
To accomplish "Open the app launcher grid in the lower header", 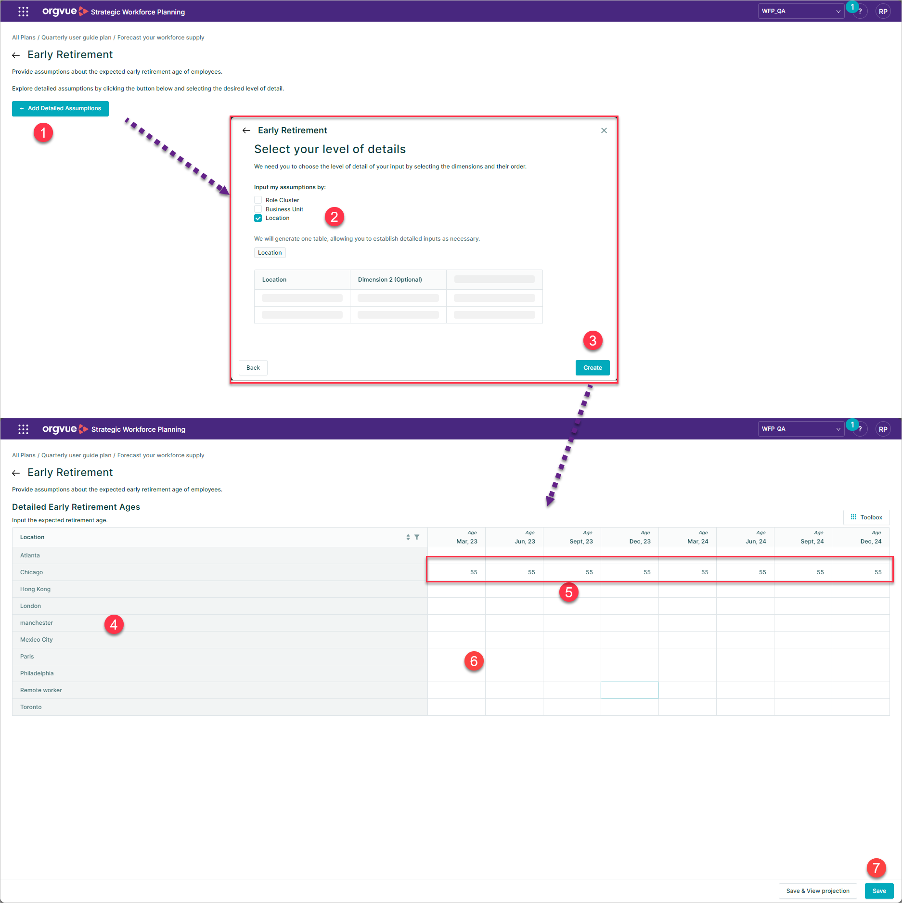I will pos(23,429).
